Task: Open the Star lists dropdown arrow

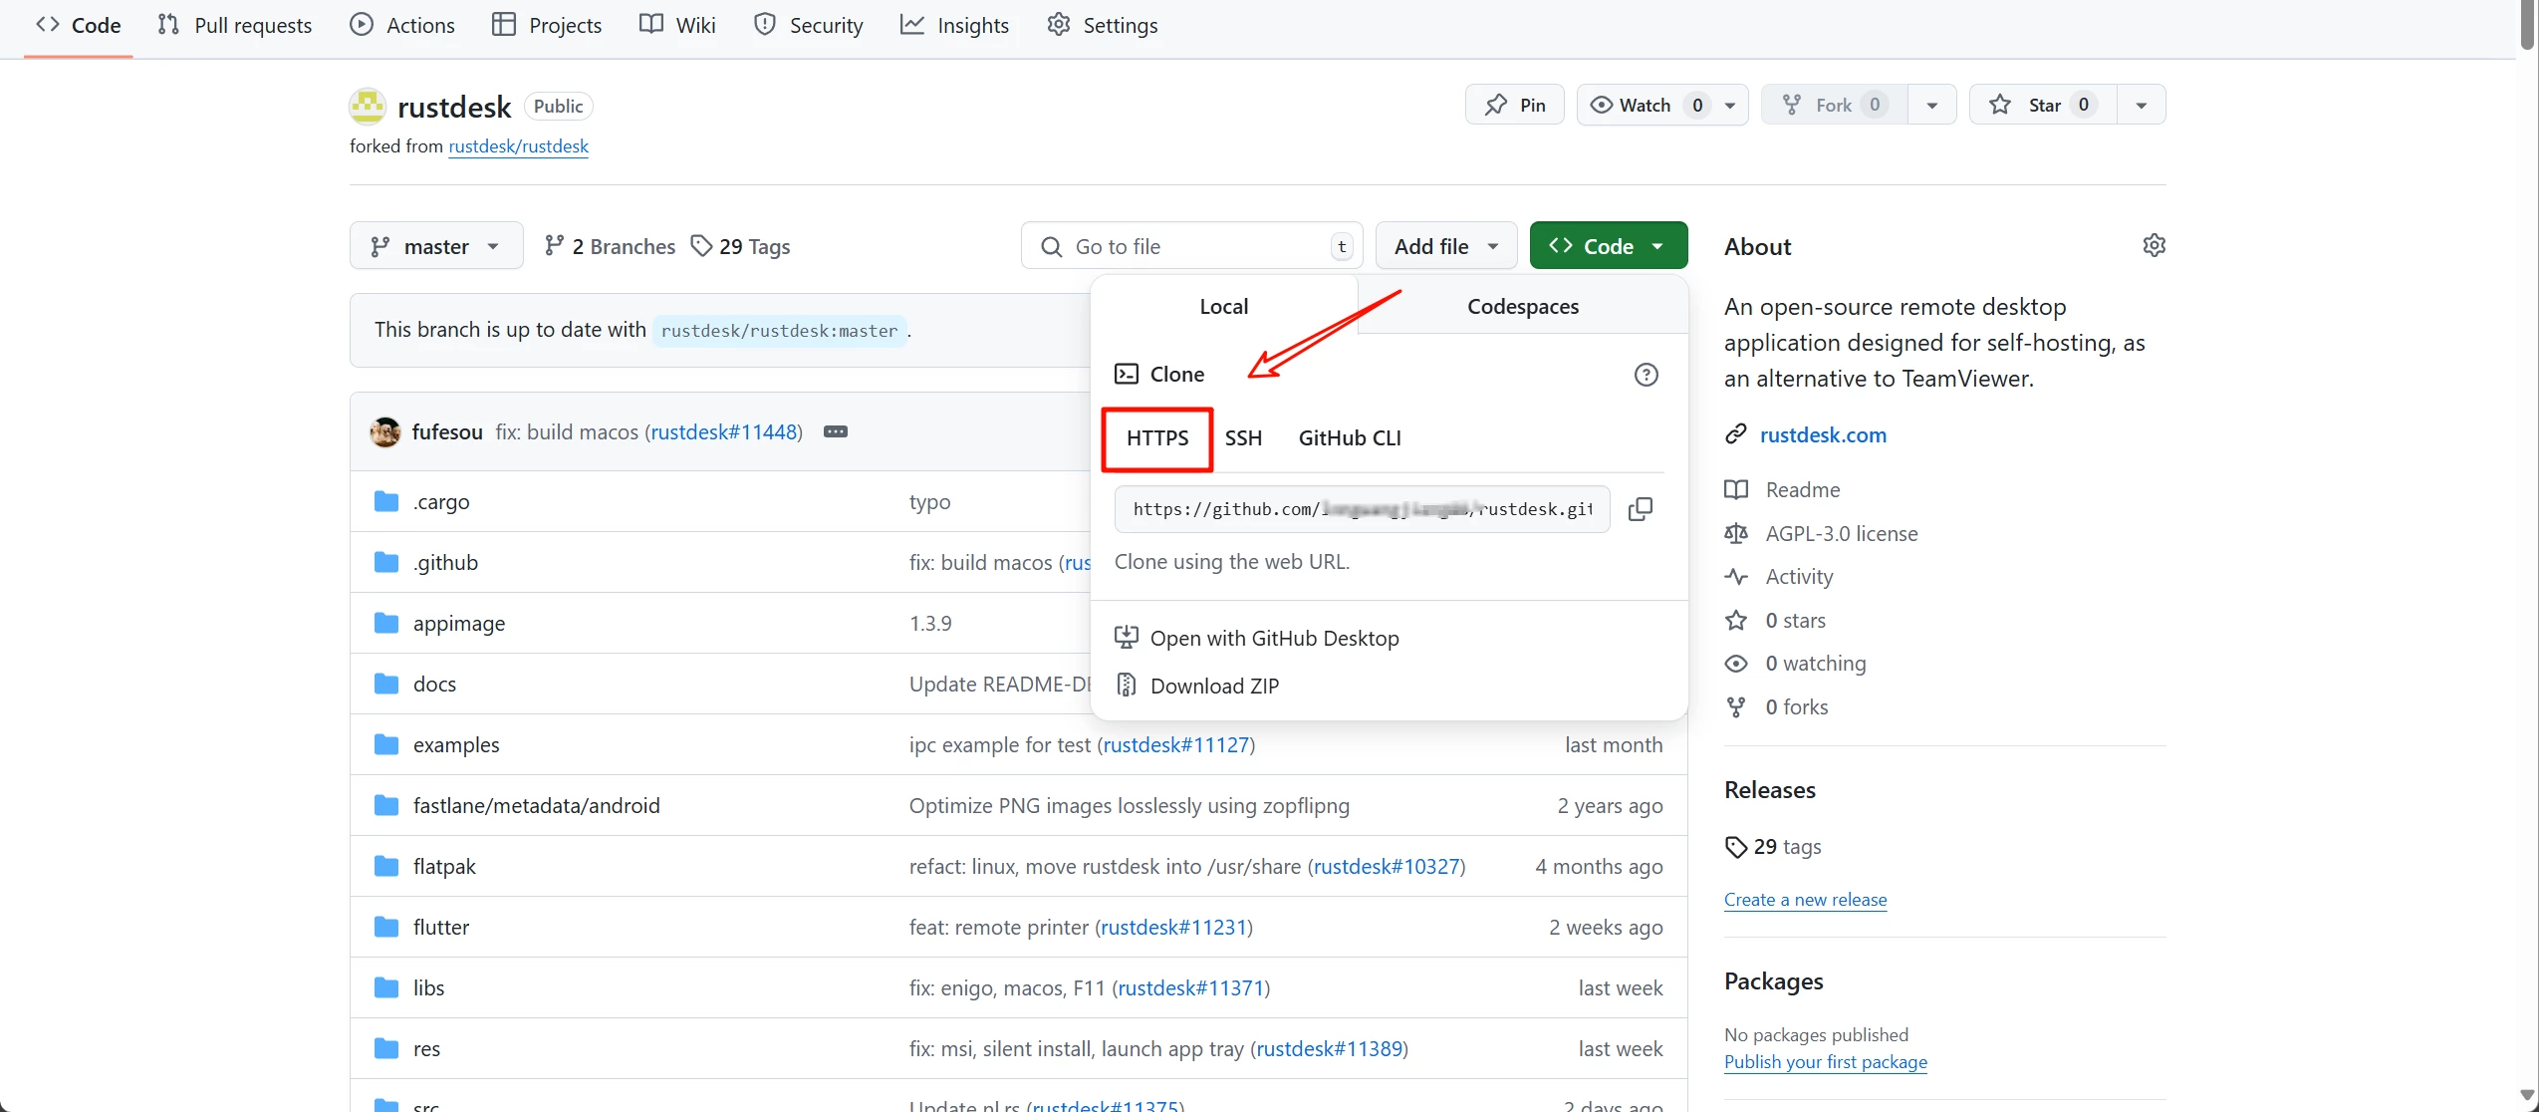Action: [x=2141, y=105]
